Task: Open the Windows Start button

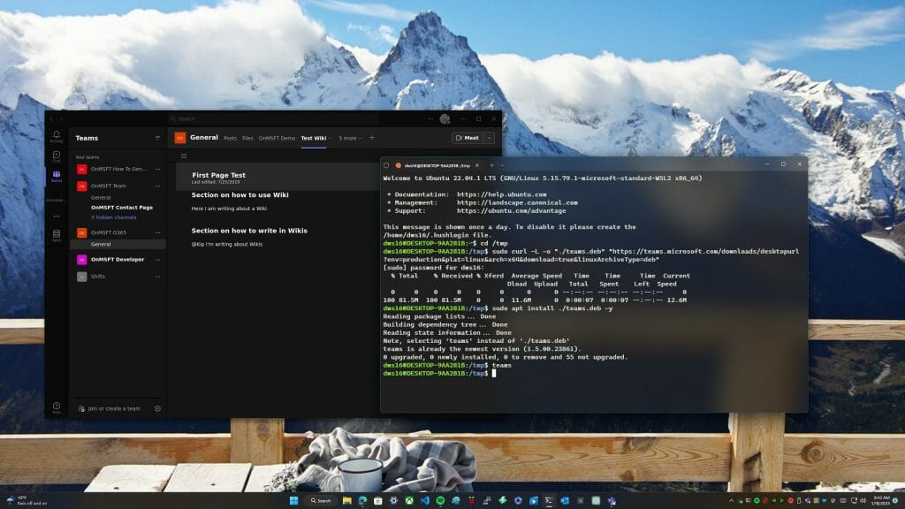Action: [x=293, y=500]
